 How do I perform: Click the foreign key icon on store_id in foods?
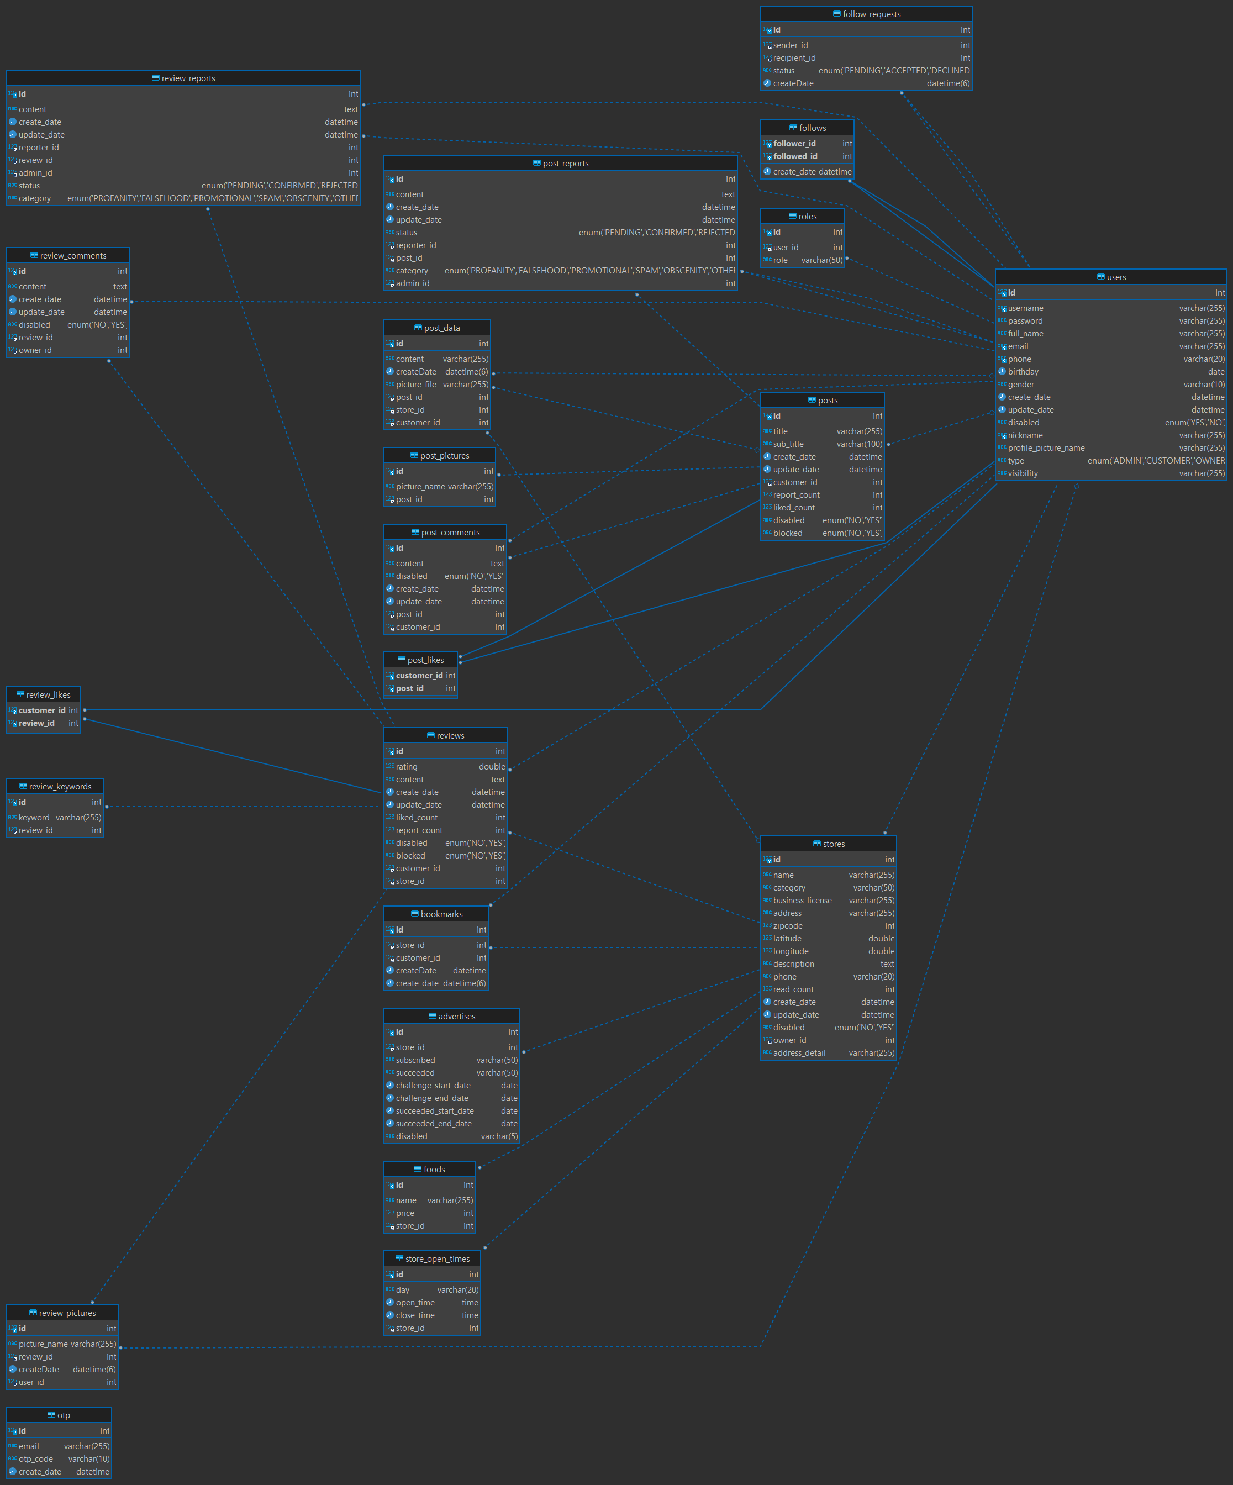click(390, 1225)
